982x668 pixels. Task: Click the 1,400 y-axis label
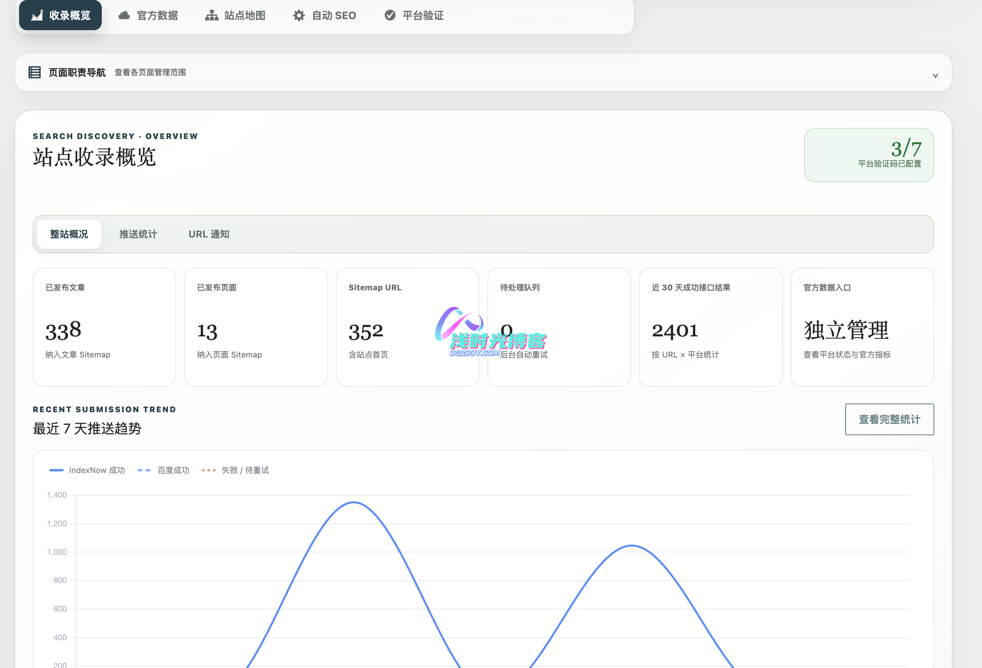(57, 495)
